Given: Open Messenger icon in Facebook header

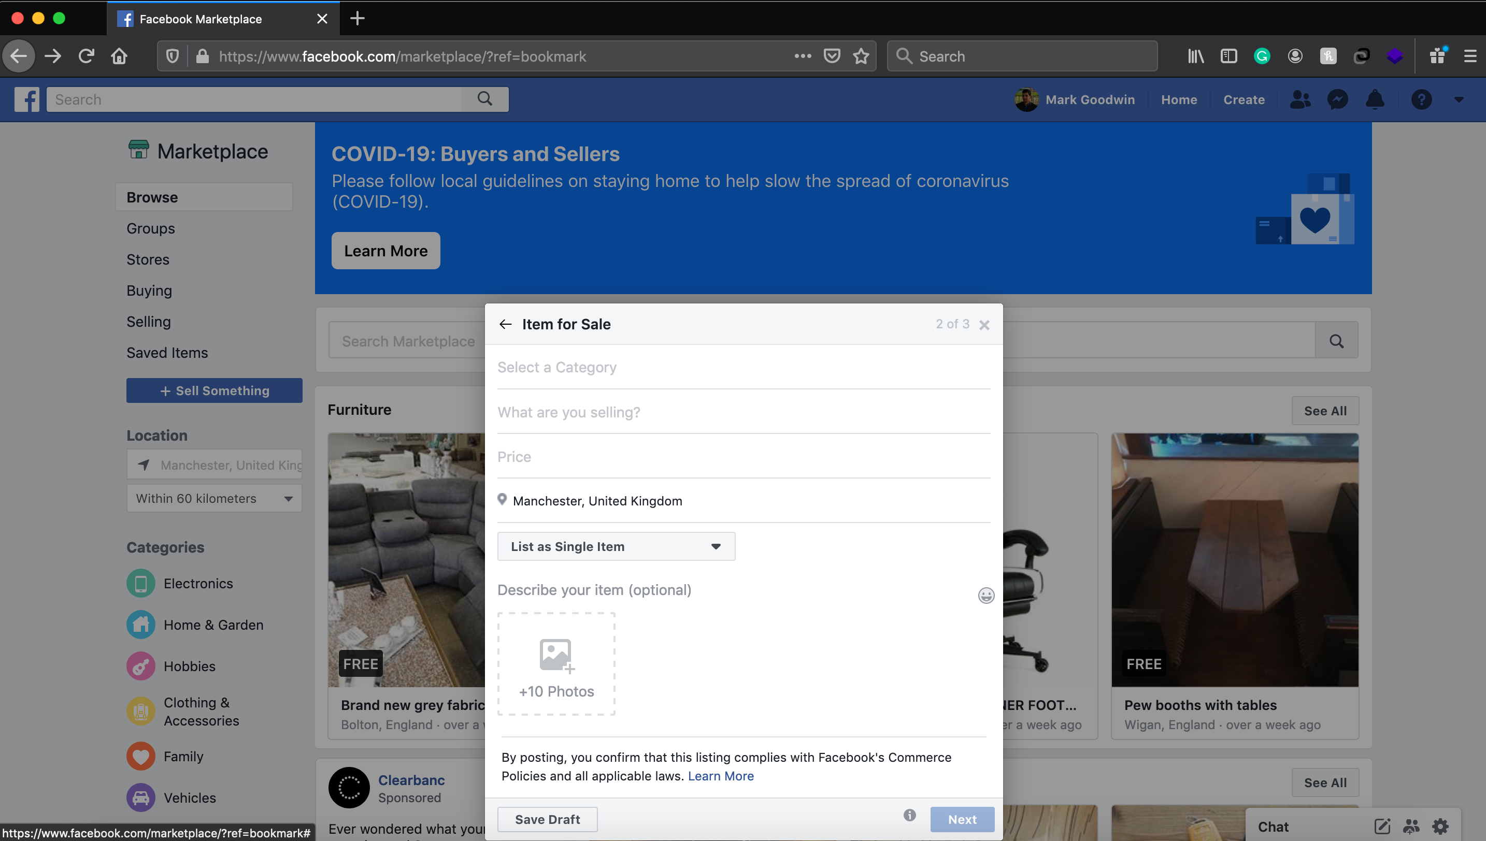Looking at the screenshot, I should point(1337,99).
